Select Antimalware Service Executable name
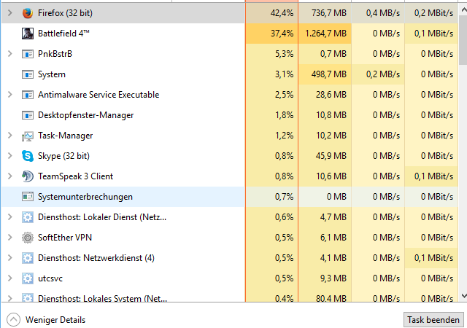 pyautogui.click(x=99, y=95)
